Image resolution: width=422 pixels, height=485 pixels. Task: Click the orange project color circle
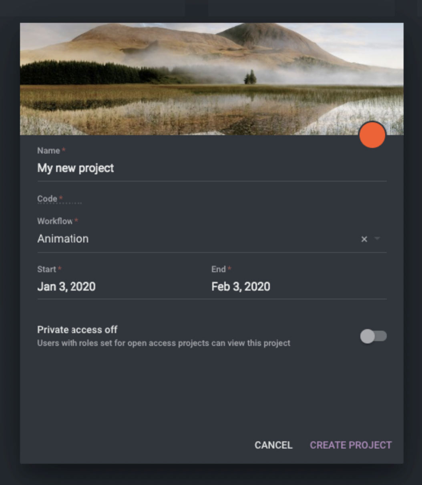373,135
